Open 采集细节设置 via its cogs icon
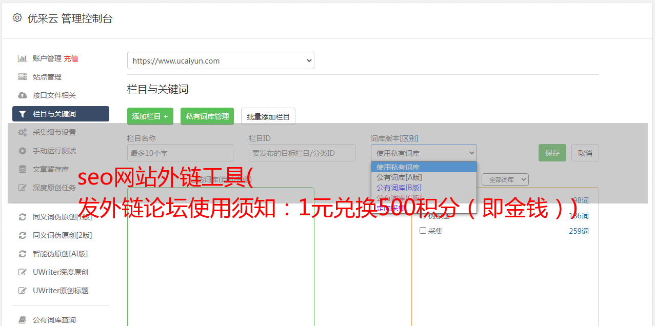 (x=22, y=132)
